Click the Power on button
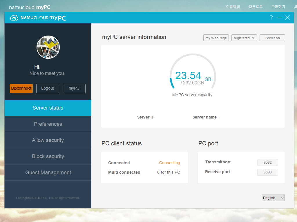This screenshot has width=297, height=222. (x=272, y=38)
